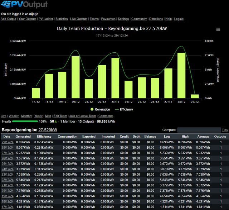Open Add Output link
This screenshot has height=210, width=229.
coord(8,19)
